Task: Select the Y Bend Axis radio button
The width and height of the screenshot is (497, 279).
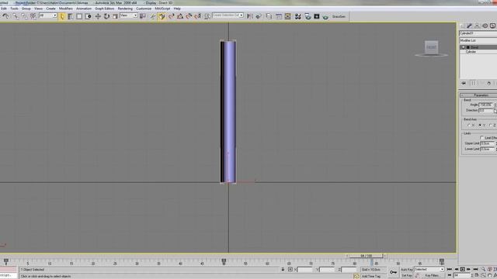Action: point(480,126)
